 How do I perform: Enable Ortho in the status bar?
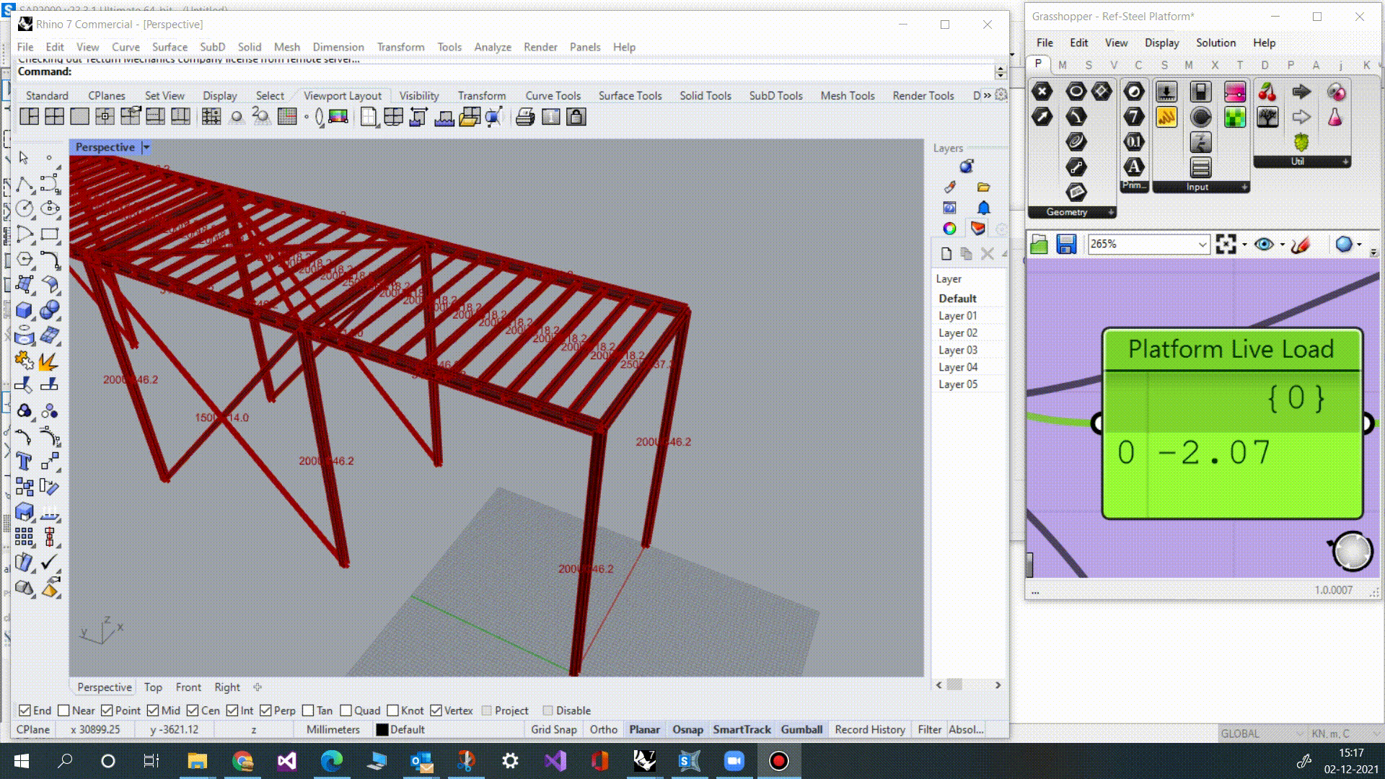604,730
